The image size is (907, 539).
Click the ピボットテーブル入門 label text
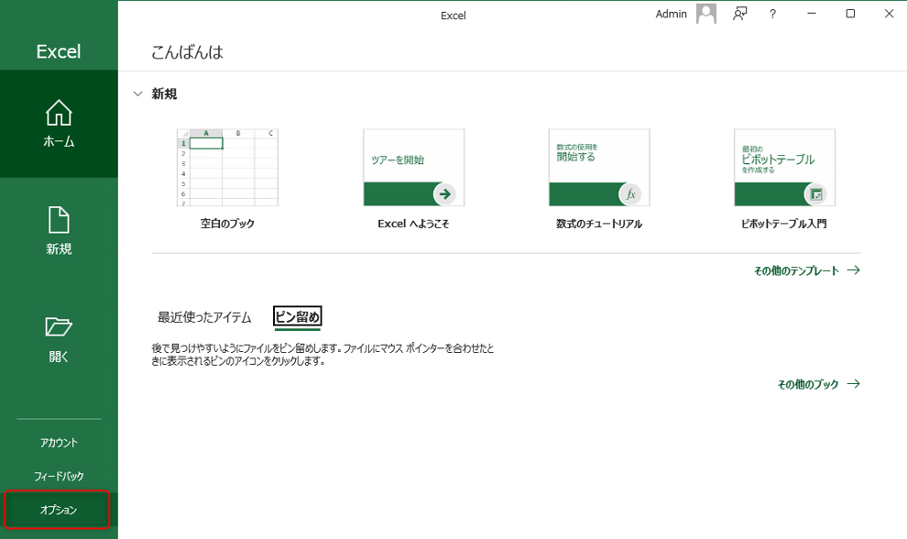(x=784, y=224)
